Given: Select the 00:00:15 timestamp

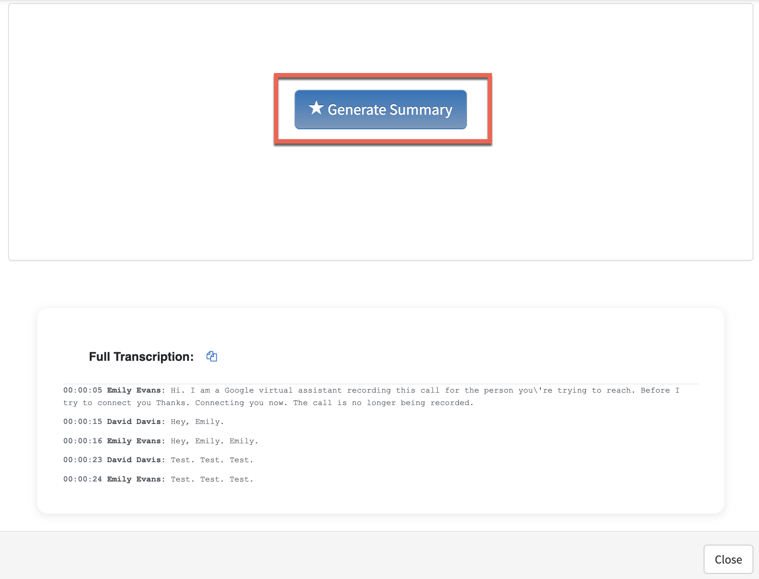Looking at the screenshot, I should pos(83,422).
